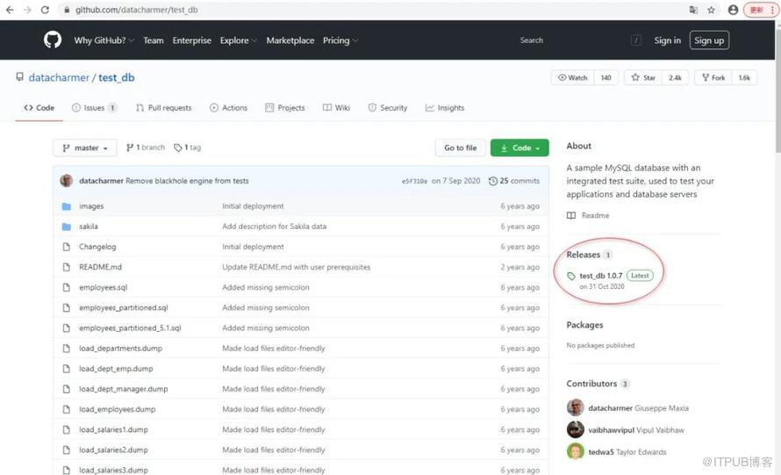Click tedwa5 contributor avatar
The image size is (781, 475).
576,451
